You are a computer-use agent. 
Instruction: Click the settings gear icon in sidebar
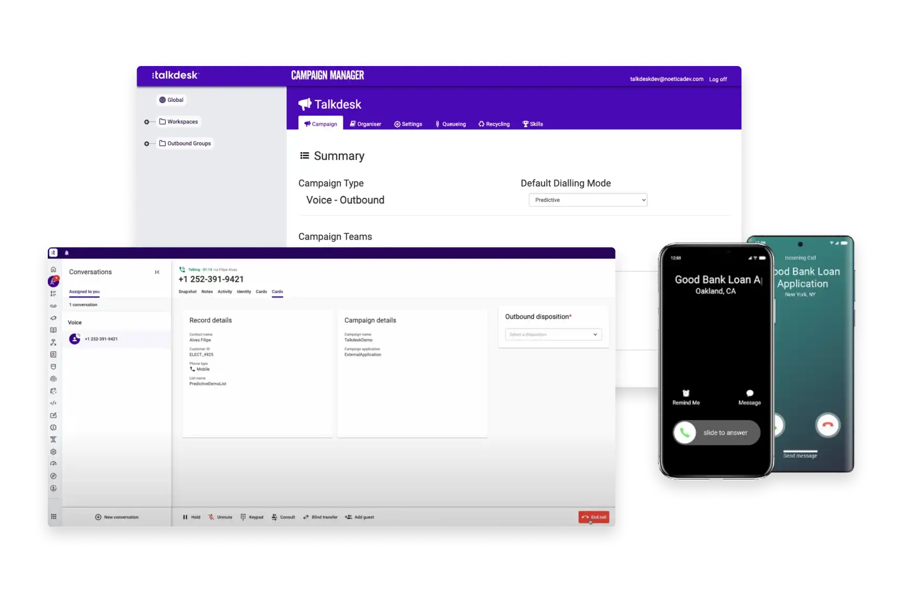pyautogui.click(x=53, y=452)
